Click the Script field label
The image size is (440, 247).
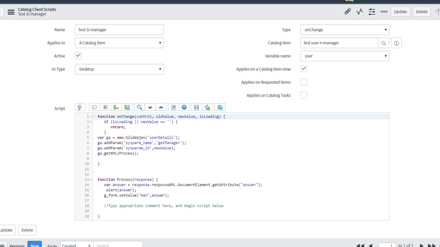point(60,108)
